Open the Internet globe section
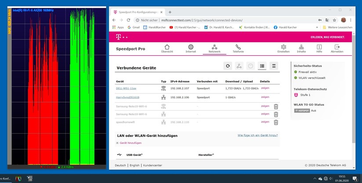 pyautogui.click(x=191, y=49)
